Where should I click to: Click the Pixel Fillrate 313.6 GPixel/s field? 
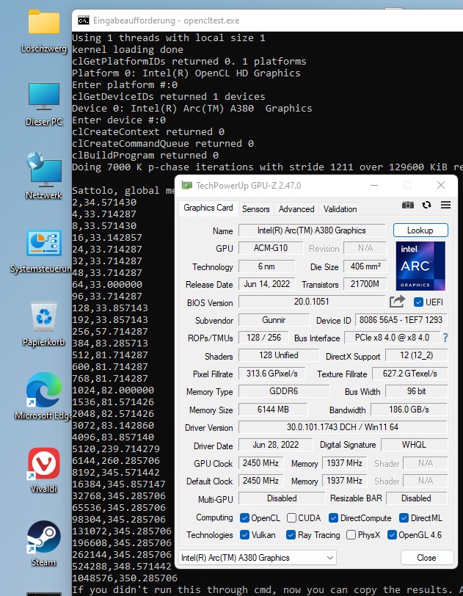click(x=272, y=374)
